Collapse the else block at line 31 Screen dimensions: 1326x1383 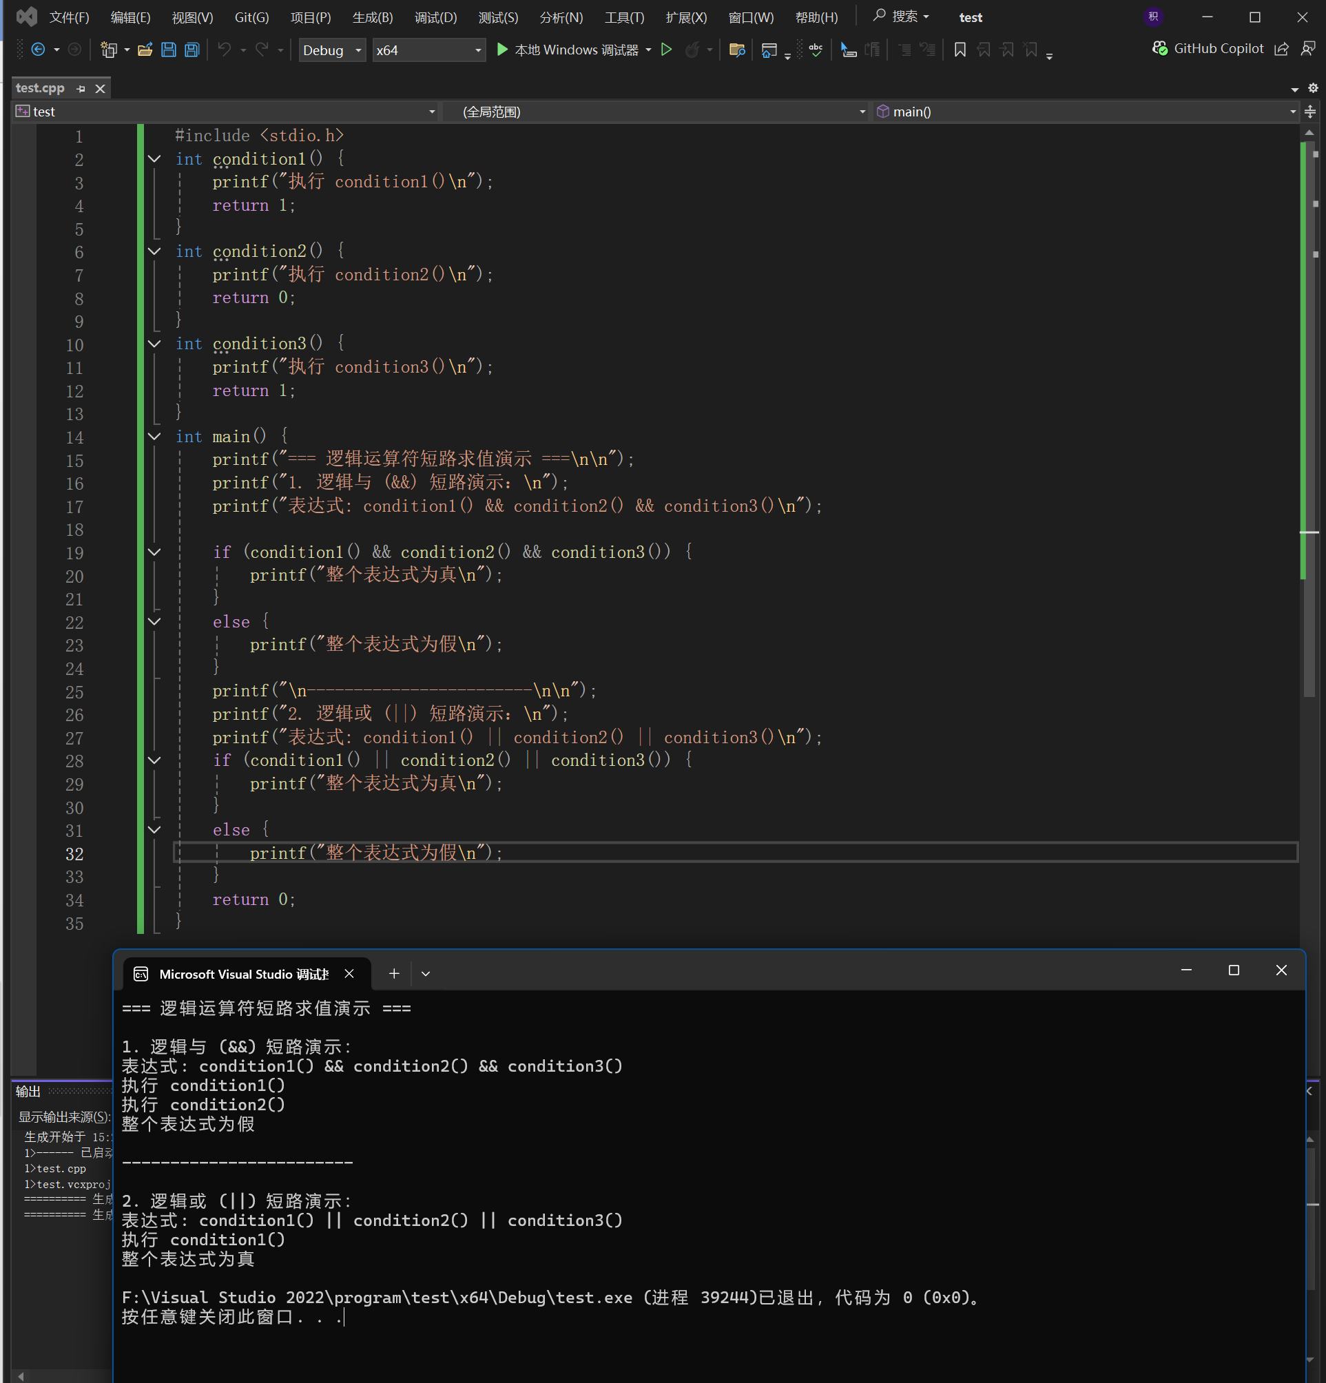coord(154,830)
